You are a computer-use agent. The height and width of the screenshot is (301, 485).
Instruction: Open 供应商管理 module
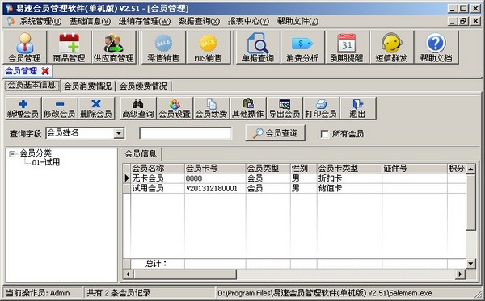113,48
